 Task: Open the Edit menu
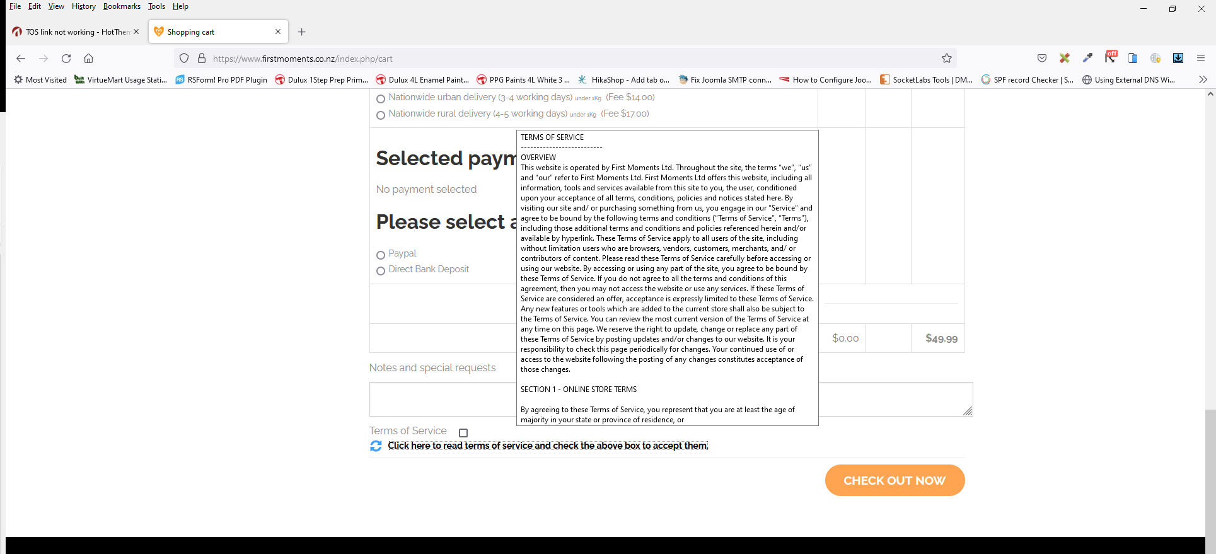click(35, 6)
